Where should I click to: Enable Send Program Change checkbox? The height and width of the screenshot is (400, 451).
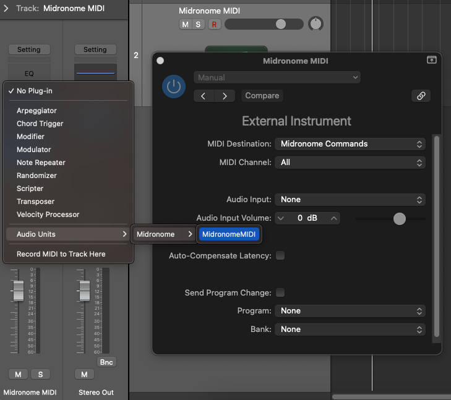coord(280,292)
